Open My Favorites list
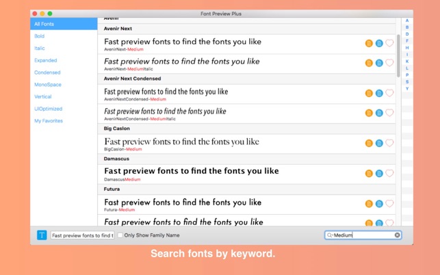The width and height of the screenshot is (440, 275). point(49,120)
